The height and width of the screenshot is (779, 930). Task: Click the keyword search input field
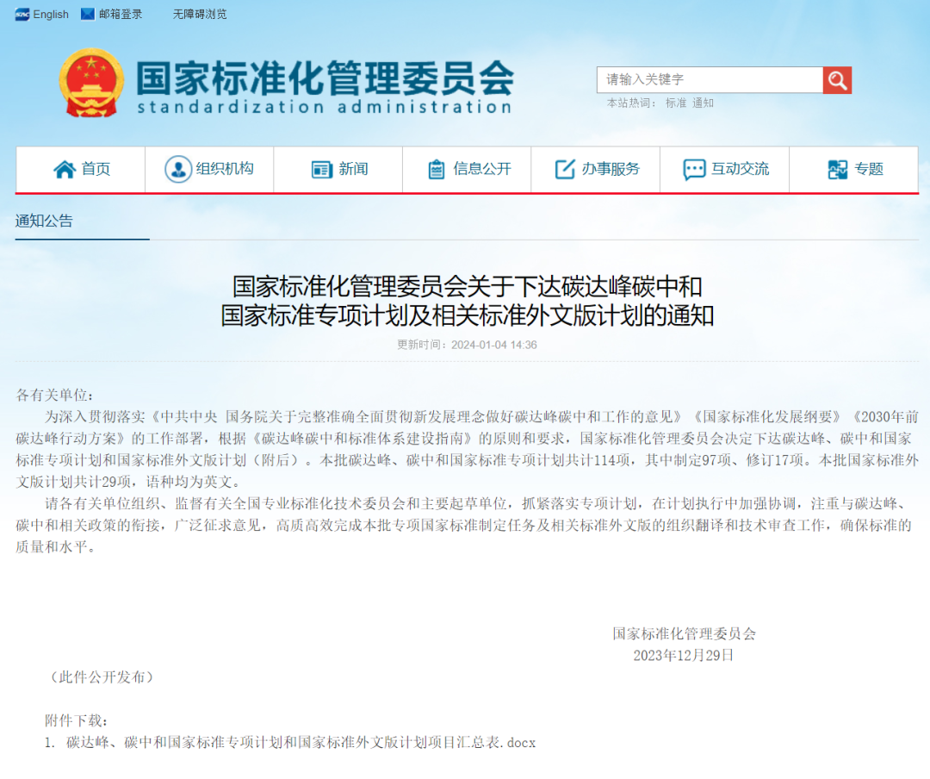coord(706,79)
